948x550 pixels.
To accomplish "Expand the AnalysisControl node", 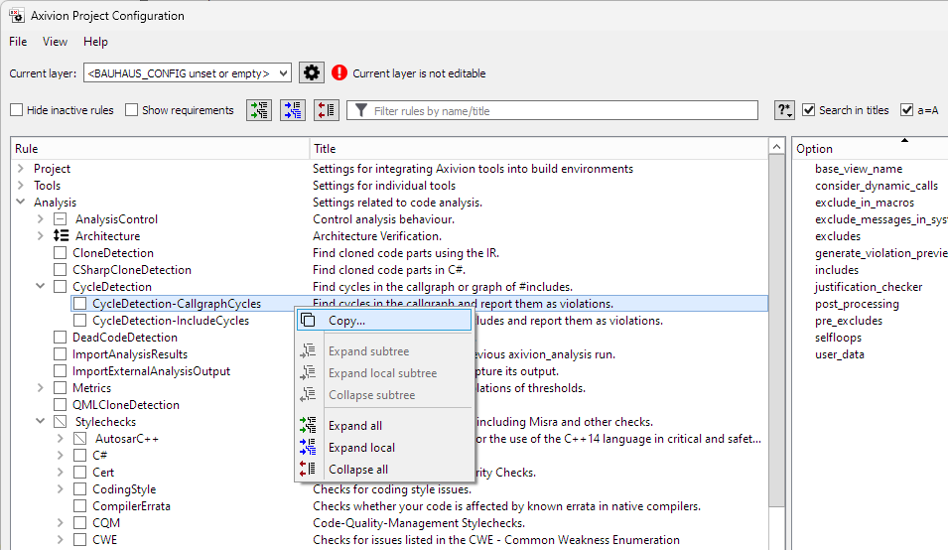I will click(x=41, y=218).
